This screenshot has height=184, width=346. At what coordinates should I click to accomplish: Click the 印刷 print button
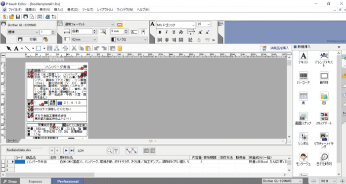pos(30,39)
